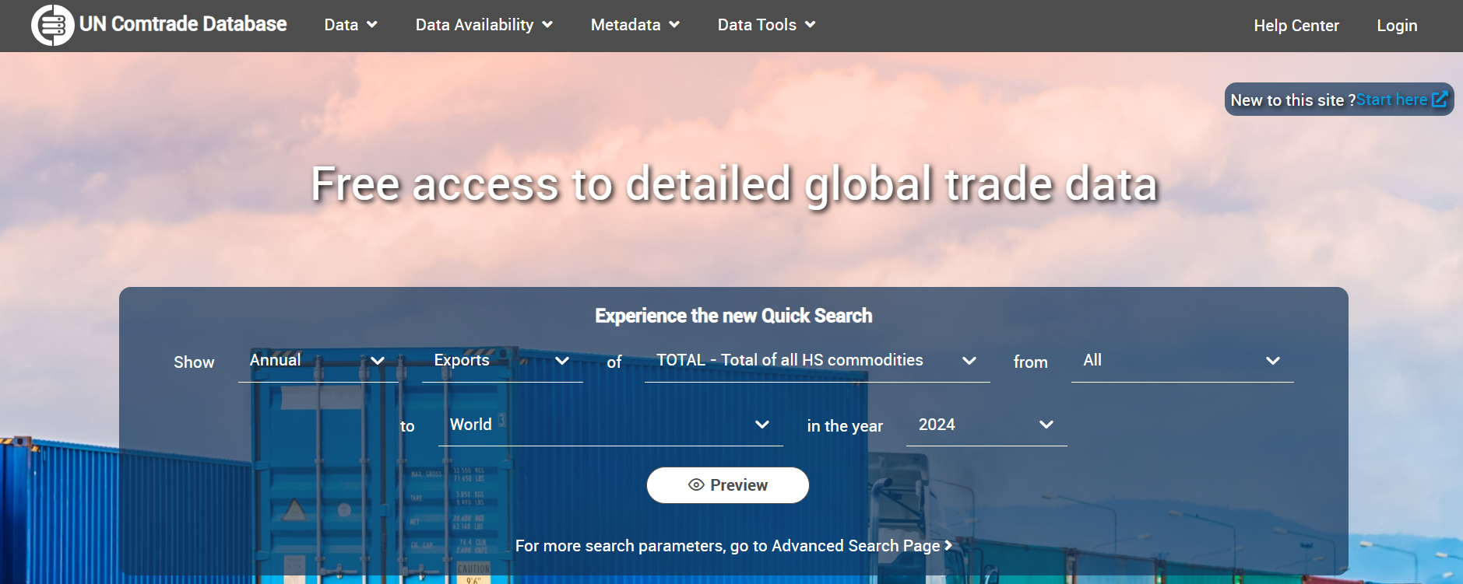Viewport: 1463px width, 584px height.
Task: Click the UN Comtrade database logo icon
Action: tap(52, 25)
